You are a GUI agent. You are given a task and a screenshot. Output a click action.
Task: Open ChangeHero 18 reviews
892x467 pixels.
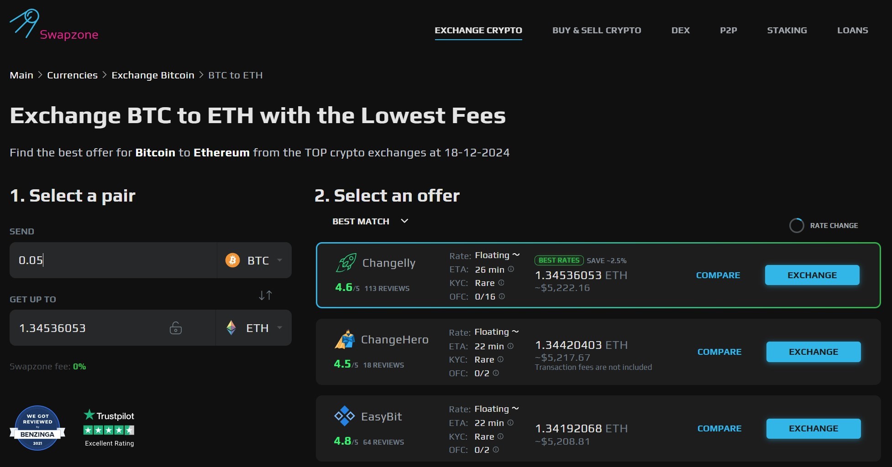pos(383,365)
